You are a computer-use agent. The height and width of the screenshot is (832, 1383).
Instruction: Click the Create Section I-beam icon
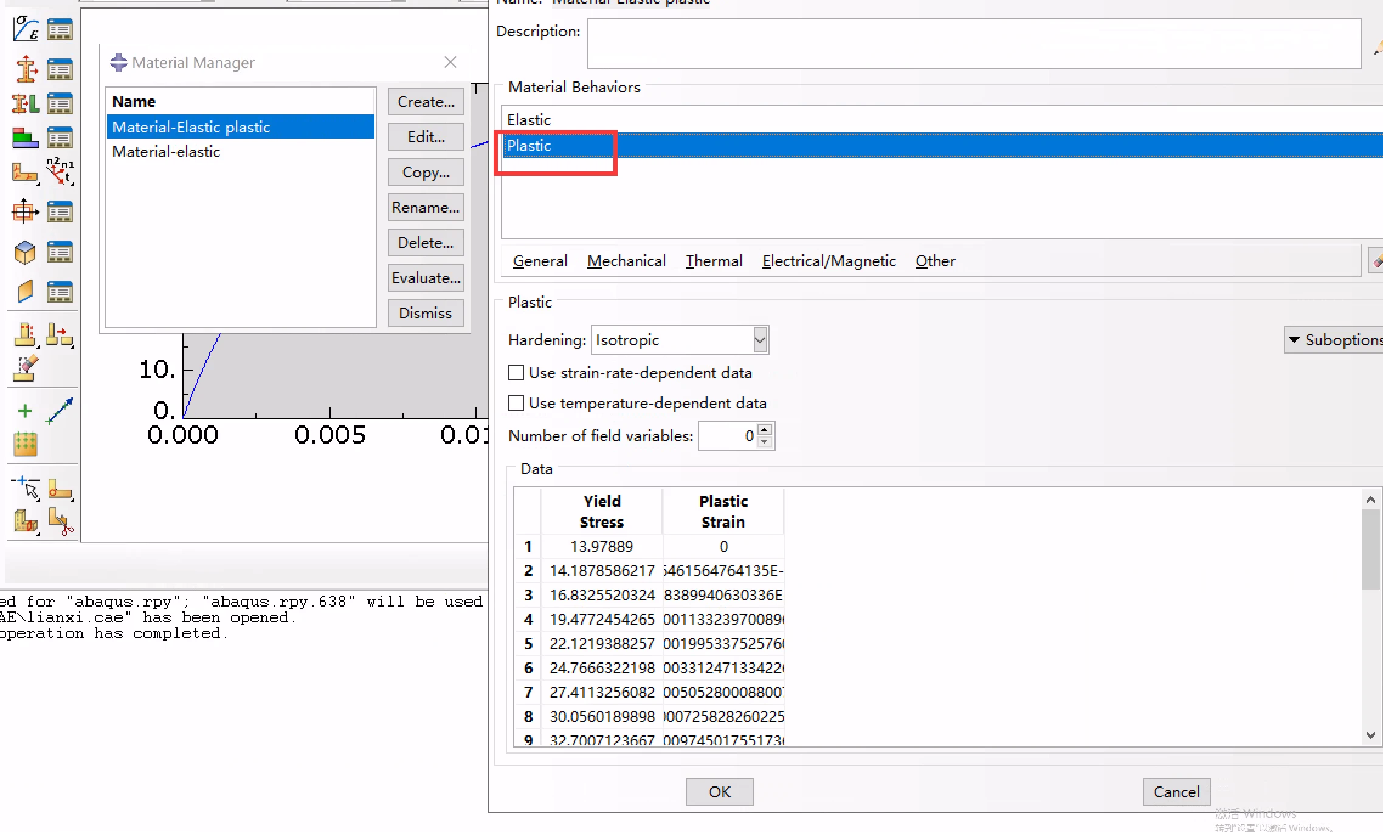tap(26, 69)
